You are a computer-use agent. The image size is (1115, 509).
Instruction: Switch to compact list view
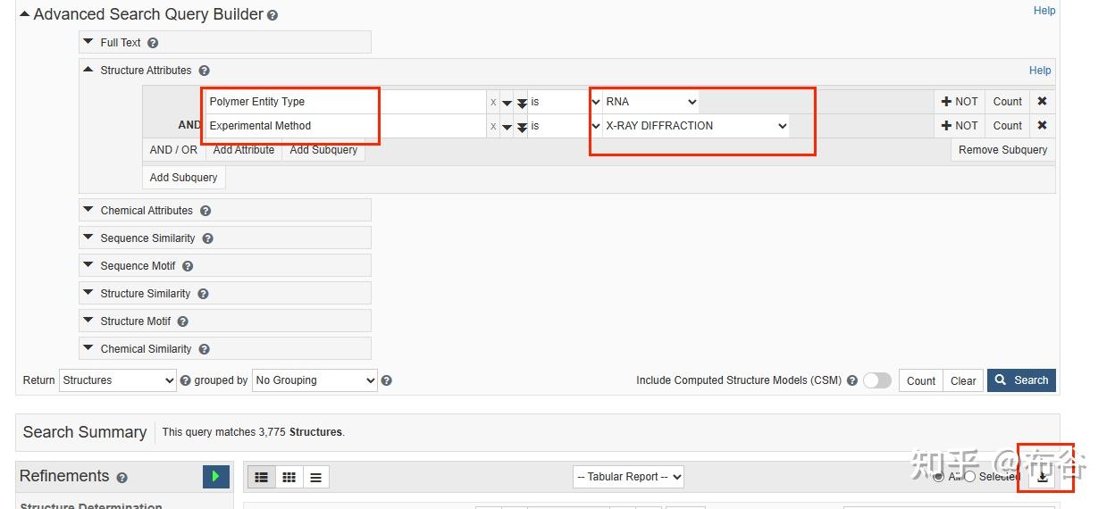tap(315, 477)
